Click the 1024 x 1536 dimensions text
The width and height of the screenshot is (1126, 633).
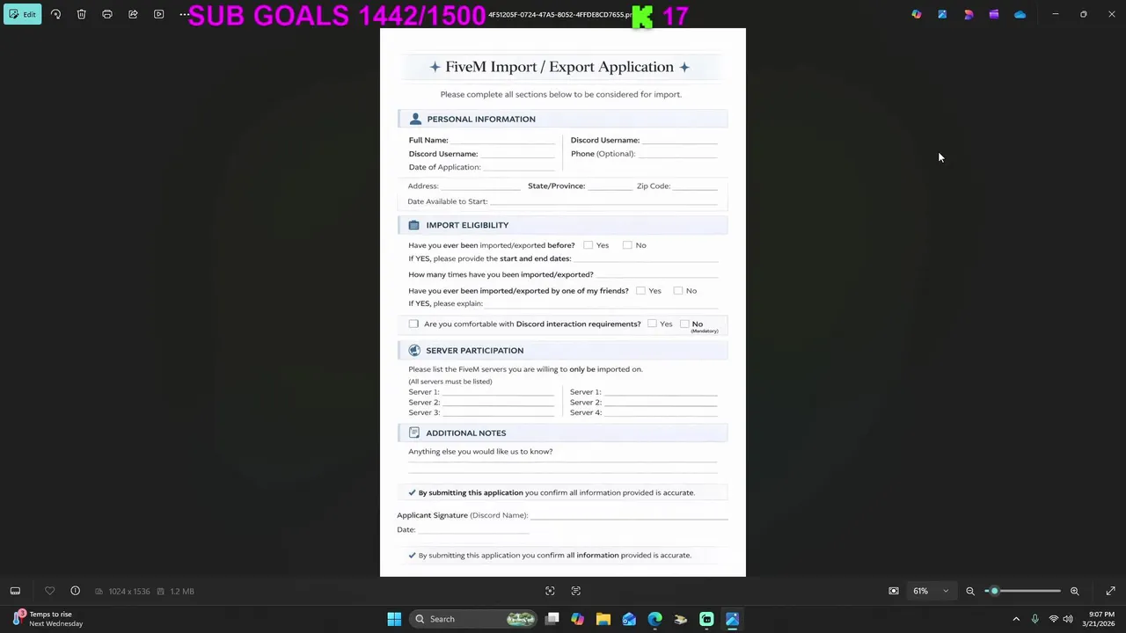129,592
